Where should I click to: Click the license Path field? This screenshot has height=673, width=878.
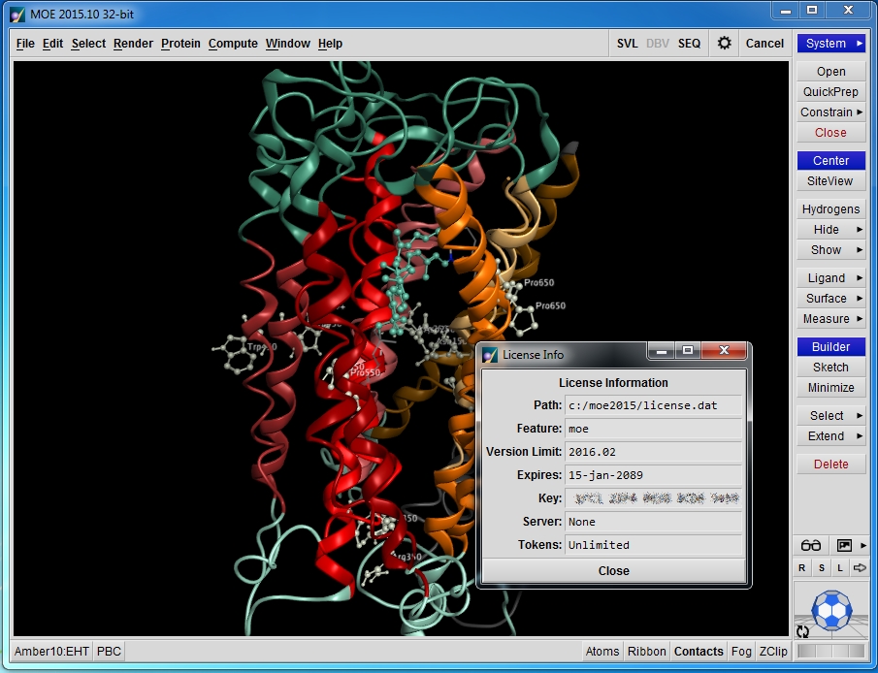(654, 405)
